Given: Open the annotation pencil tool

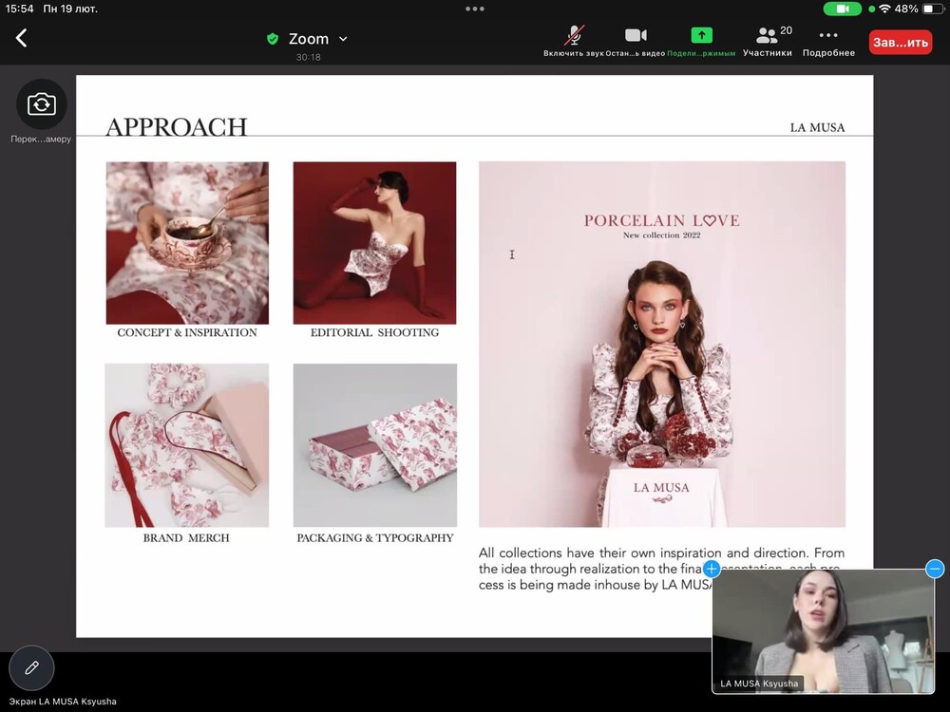Looking at the screenshot, I should tap(31, 667).
